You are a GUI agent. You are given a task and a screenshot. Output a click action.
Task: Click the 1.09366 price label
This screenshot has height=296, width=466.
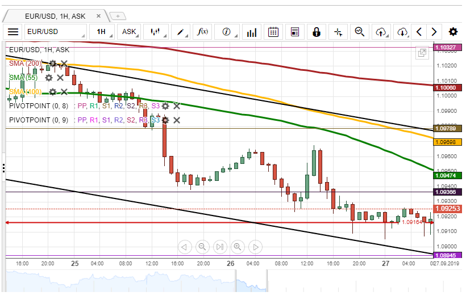pos(447,192)
